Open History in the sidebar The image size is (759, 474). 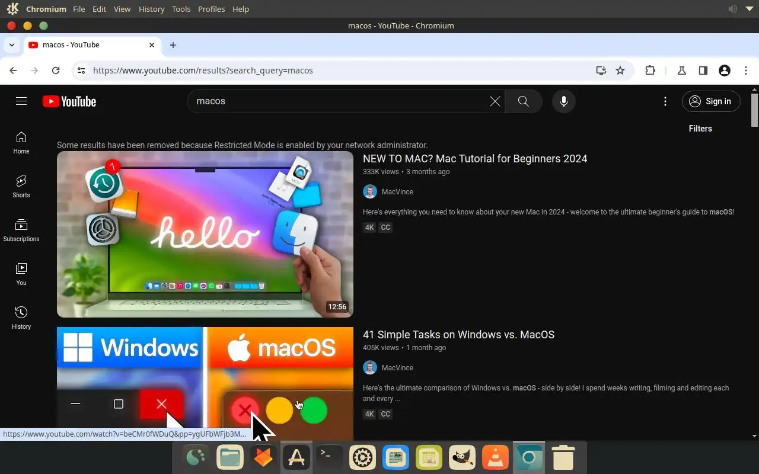click(21, 318)
